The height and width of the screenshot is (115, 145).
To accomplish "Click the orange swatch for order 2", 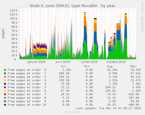I will [x=5, y=77].
